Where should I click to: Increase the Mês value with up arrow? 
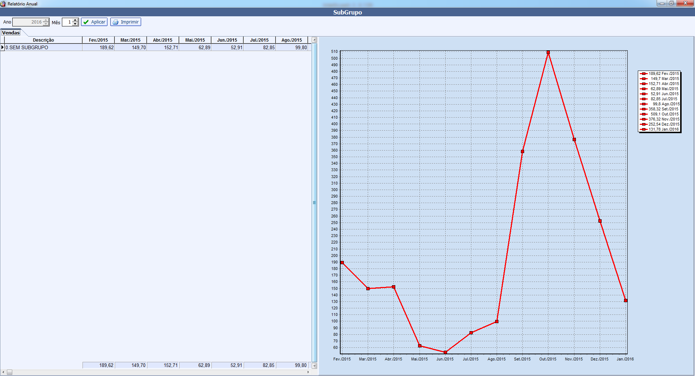click(x=75, y=20)
